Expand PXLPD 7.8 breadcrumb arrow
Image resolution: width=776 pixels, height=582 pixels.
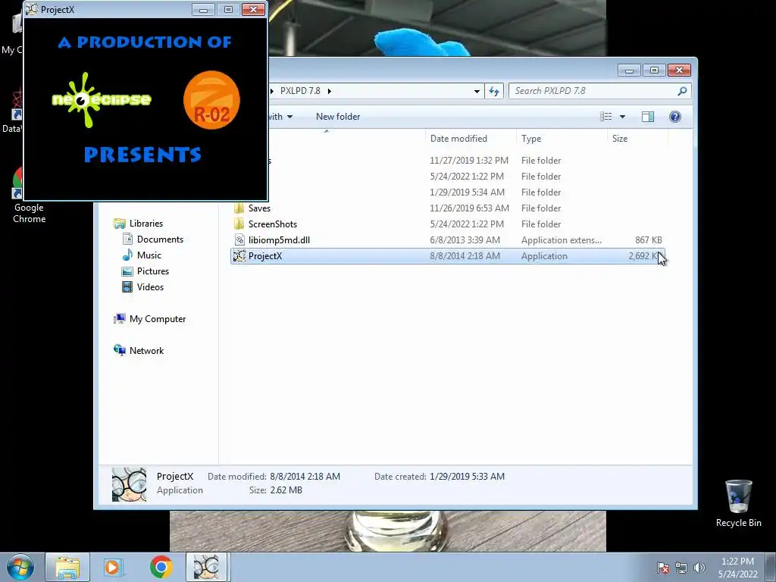coord(330,91)
